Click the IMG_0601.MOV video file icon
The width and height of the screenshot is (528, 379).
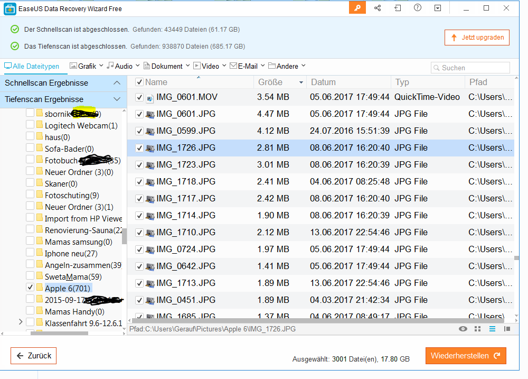click(150, 98)
